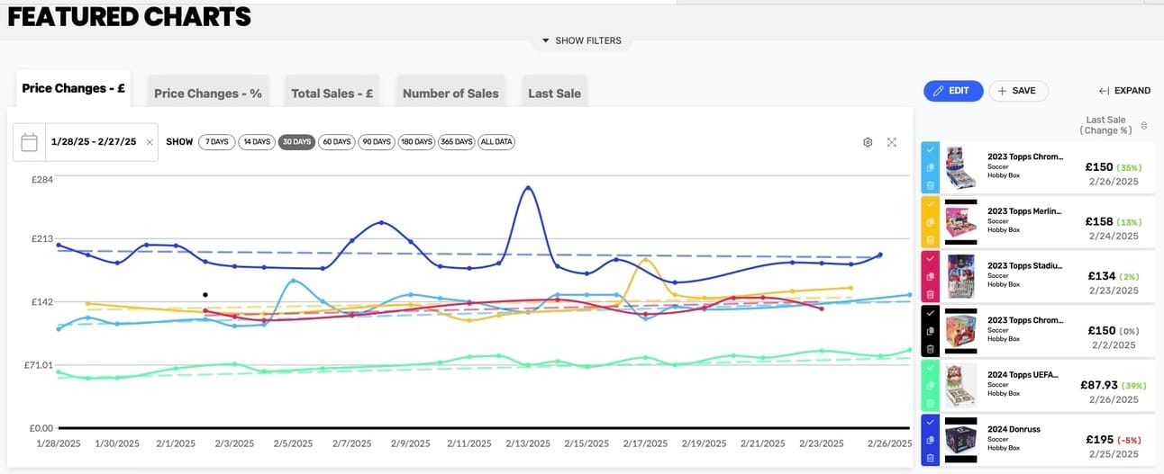Screen dimensions: 1164x474
Task: Click copy icon on 2024 Topps UEFA row
Action: tap(930, 385)
